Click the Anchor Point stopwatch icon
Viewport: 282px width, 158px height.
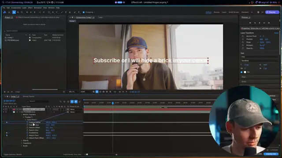(x=243, y=36)
